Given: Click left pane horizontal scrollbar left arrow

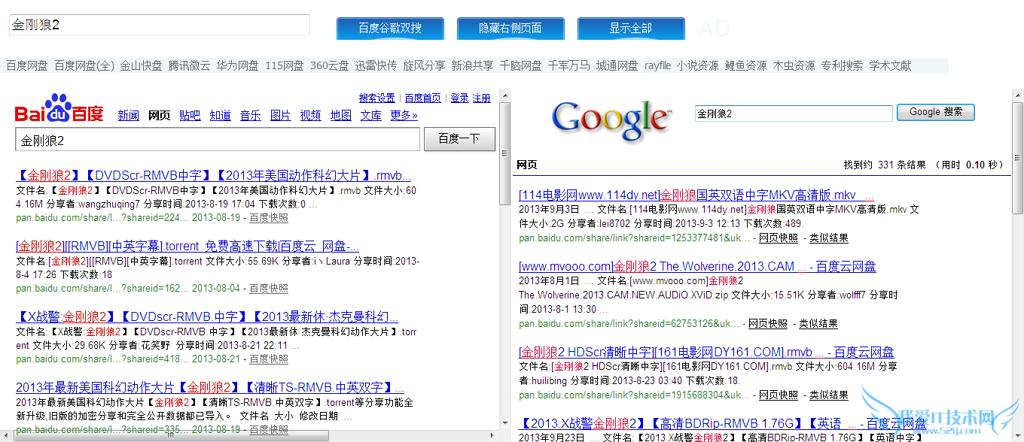Looking at the screenshot, I should [7, 435].
